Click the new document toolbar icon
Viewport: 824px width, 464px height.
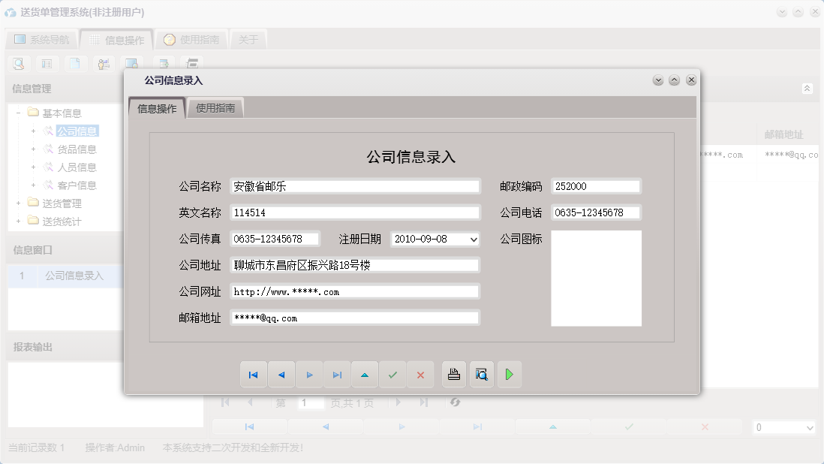click(x=75, y=64)
